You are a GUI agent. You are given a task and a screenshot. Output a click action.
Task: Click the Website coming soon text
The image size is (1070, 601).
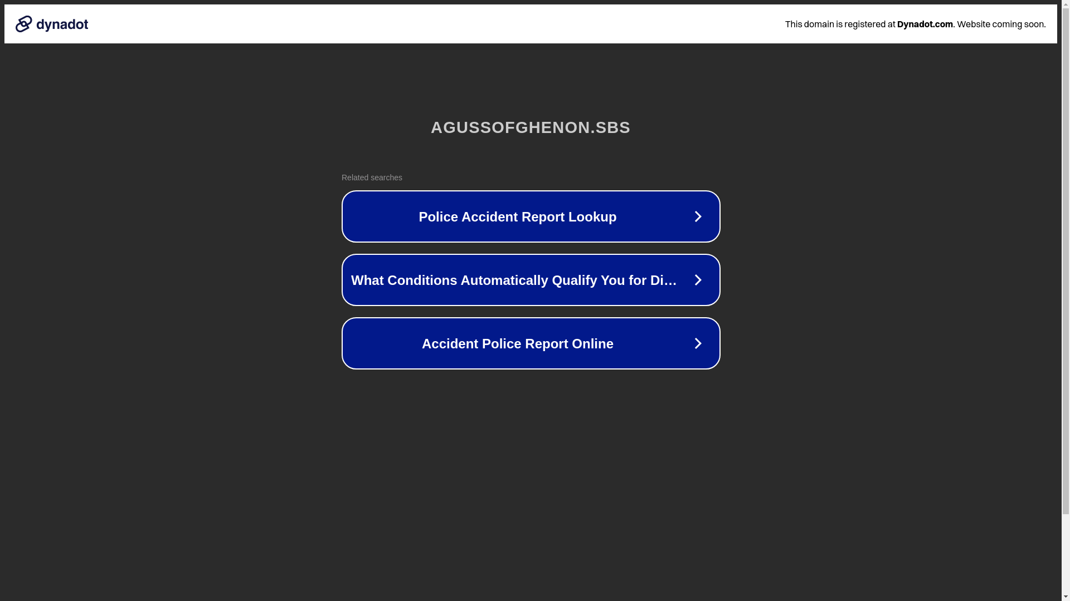click(x=1001, y=24)
